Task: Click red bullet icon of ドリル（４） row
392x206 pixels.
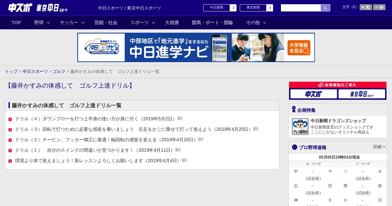Action: 10,119
